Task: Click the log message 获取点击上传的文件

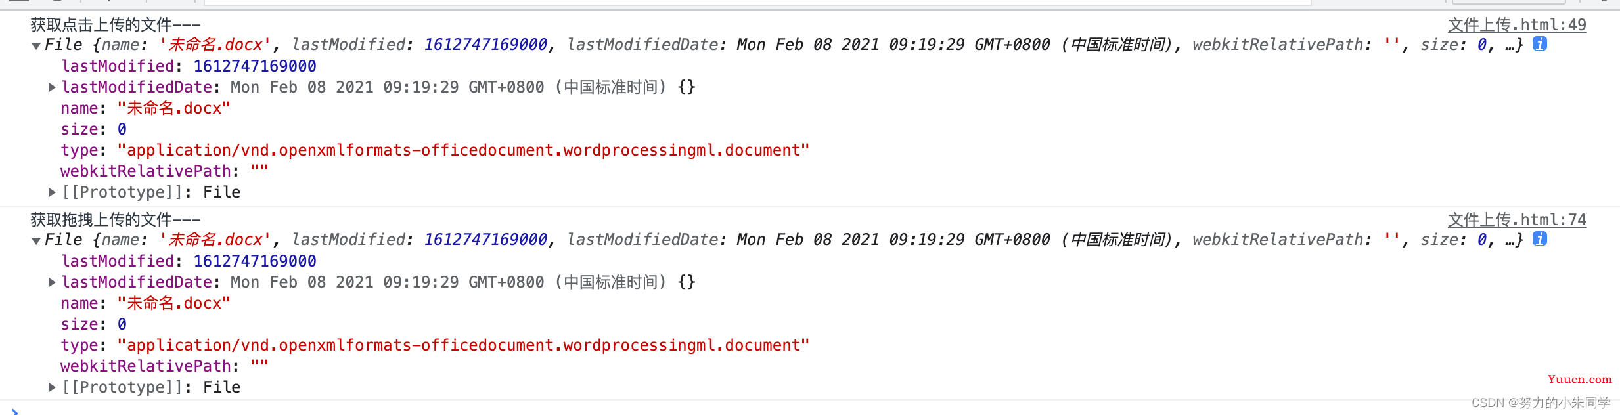Action: [x=116, y=25]
